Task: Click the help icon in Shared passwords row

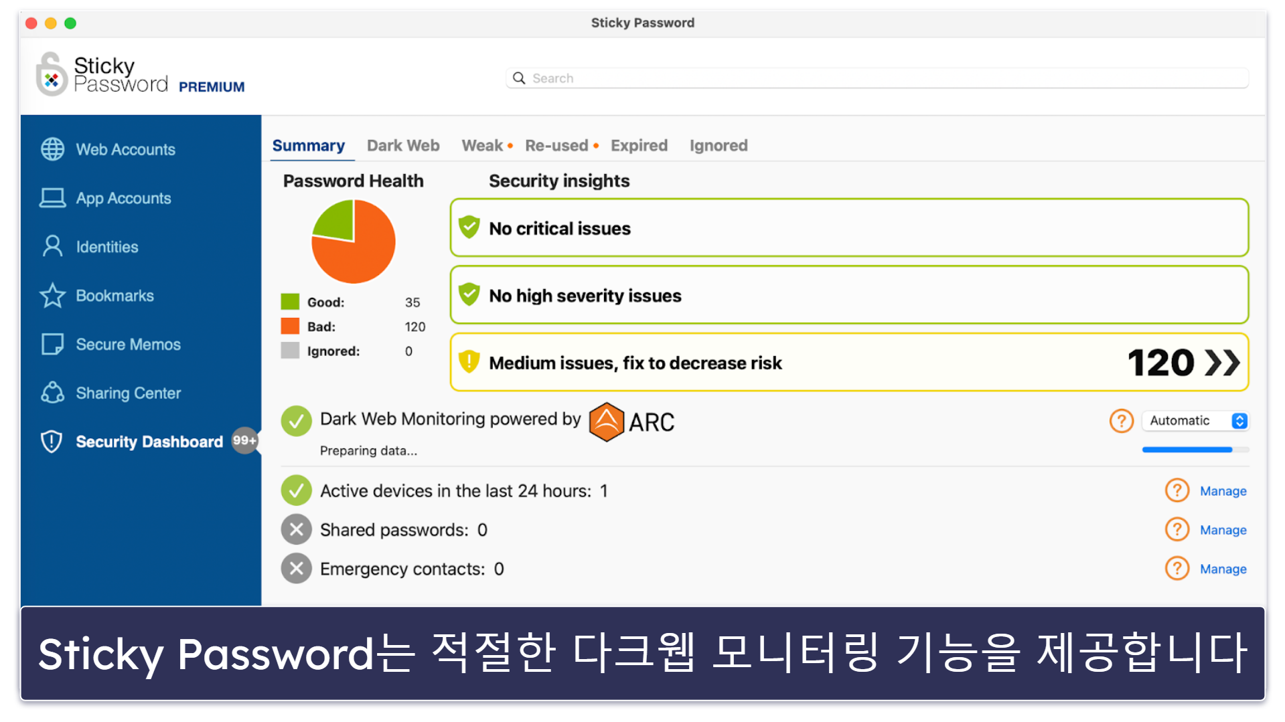Action: tap(1177, 529)
